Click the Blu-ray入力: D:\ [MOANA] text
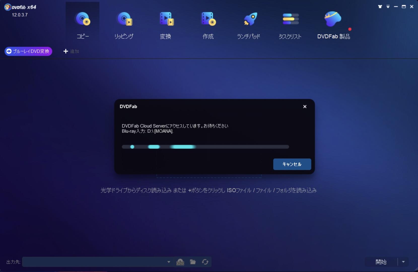 (148, 131)
